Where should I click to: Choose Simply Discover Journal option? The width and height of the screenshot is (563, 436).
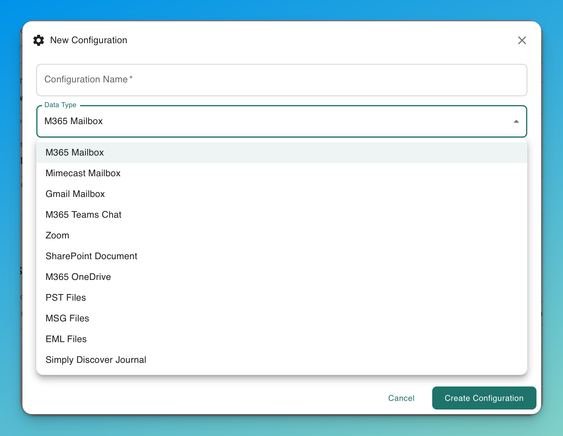tap(96, 360)
